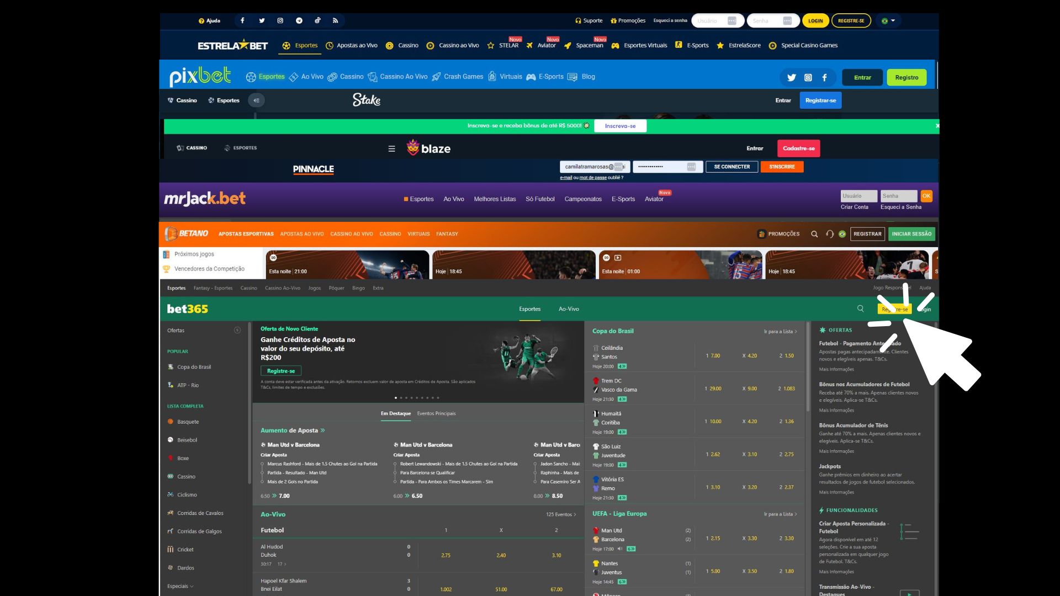Click Registre-se in bet365 offer banner

click(281, 371)
